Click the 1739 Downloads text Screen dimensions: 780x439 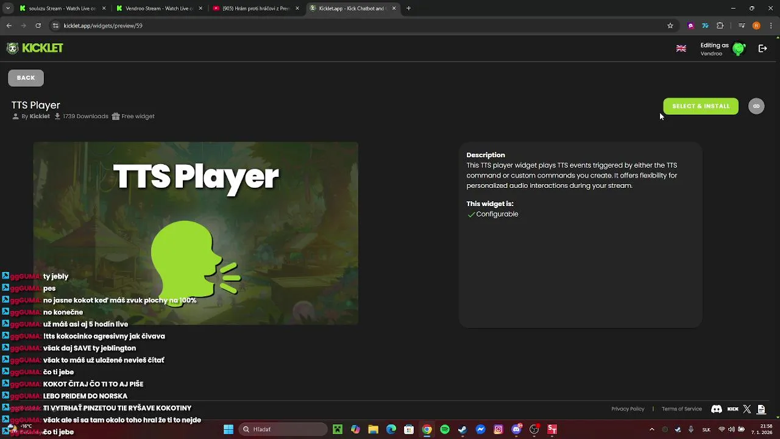pos(85,116)
